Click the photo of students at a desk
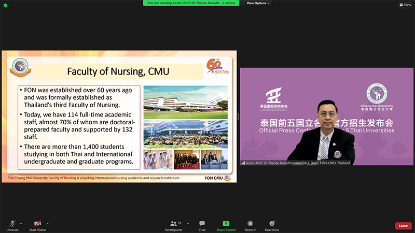415x233 pixels. click(x=214, y=159)
